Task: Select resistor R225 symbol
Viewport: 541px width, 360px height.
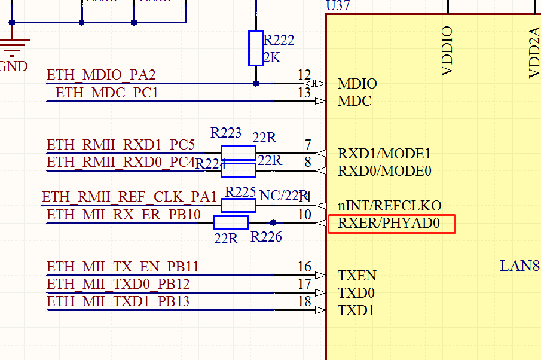Action: click(x=238, y=205)
